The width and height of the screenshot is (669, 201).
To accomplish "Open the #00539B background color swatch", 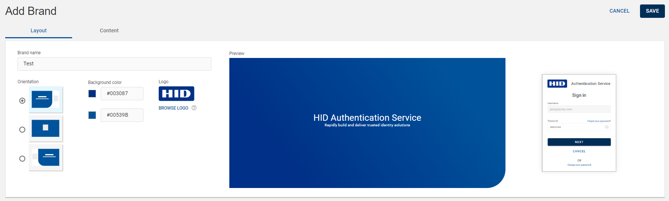I will click(x=92, y=115).
